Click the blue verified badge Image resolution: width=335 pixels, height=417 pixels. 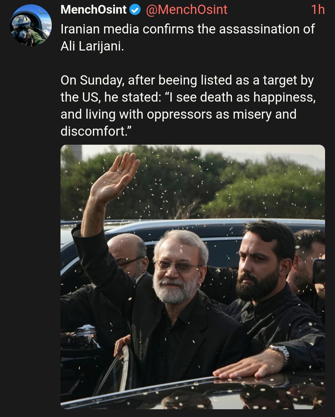point(135,10)
